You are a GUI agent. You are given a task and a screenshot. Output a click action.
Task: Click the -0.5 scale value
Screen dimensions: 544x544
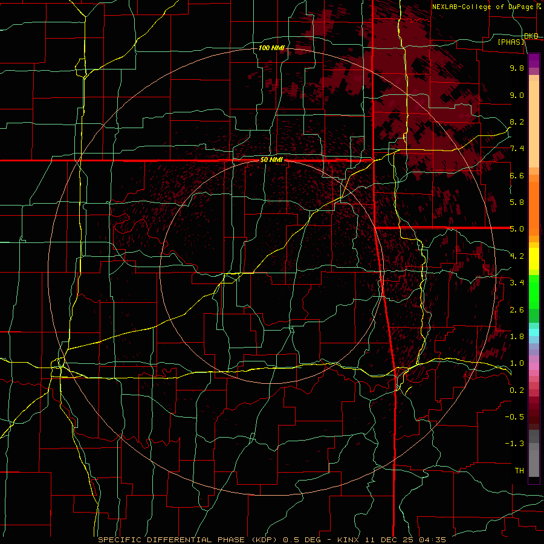pos(514,416)
